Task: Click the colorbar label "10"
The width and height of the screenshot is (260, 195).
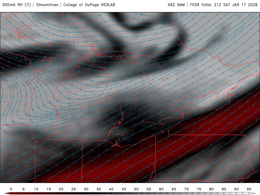Action: tap(36, 189)
